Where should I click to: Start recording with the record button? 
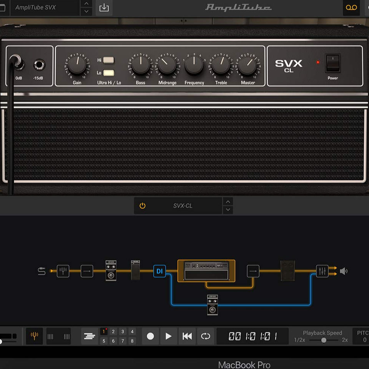150,336
